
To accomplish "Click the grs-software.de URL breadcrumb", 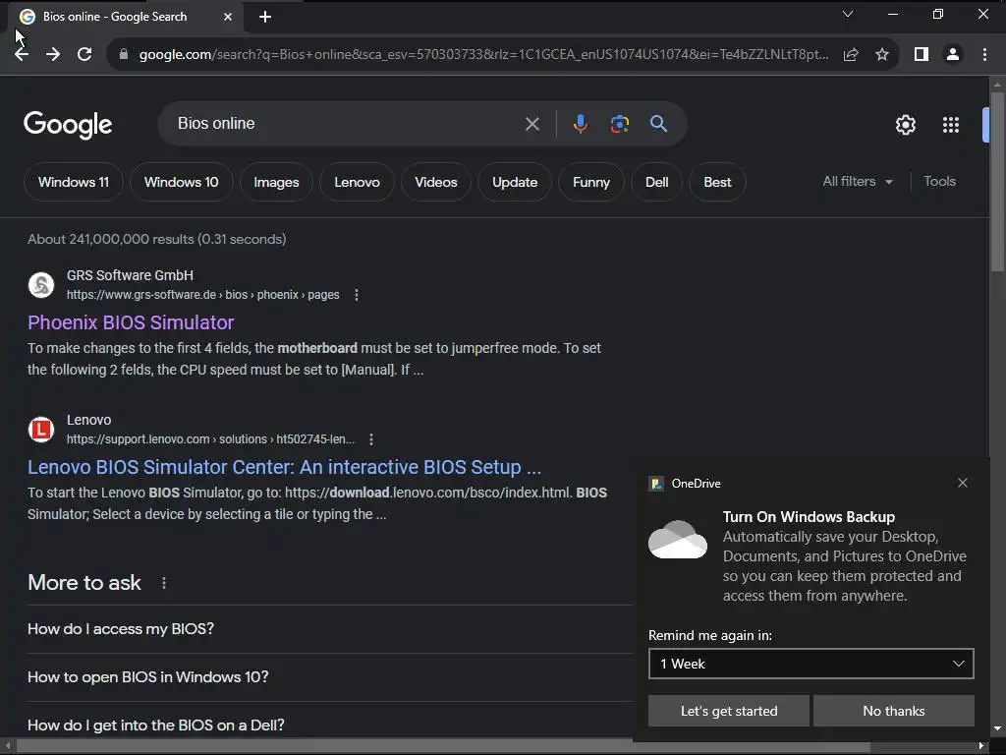I will 202,295.
